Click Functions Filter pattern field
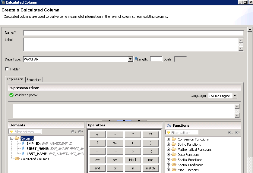The image size is (253, 173). pyautogui.click(x=182, y=133)
